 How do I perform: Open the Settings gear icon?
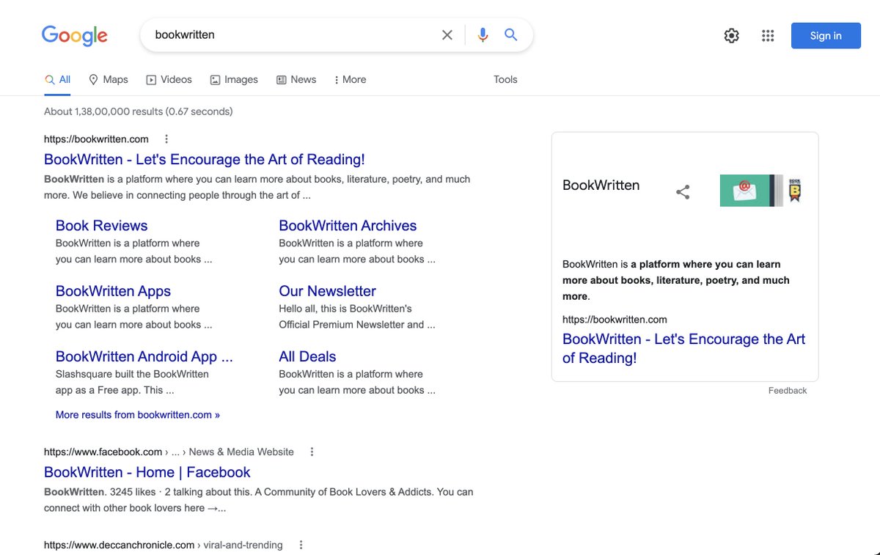[x=731, y=35]
